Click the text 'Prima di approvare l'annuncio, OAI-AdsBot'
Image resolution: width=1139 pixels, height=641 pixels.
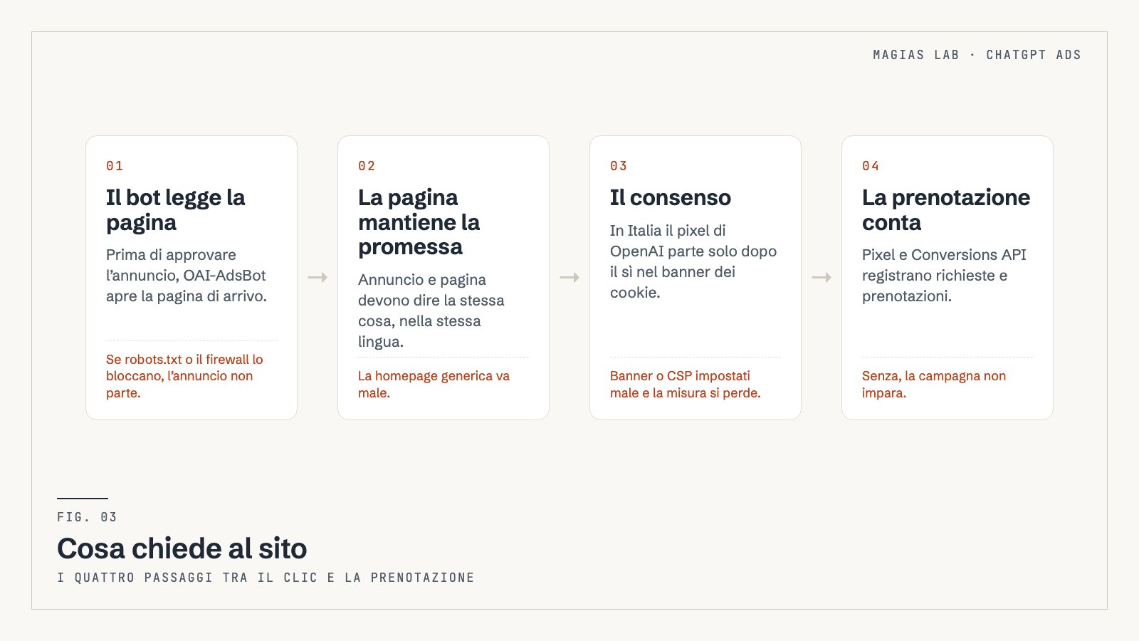tap(186, 265)
